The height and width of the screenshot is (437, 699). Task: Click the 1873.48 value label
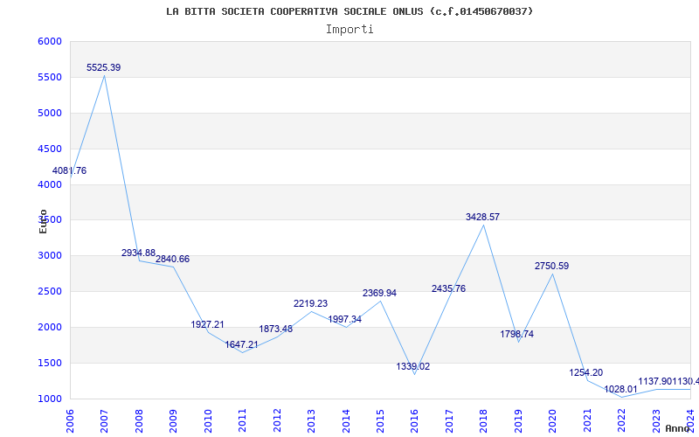click(276, 329)
